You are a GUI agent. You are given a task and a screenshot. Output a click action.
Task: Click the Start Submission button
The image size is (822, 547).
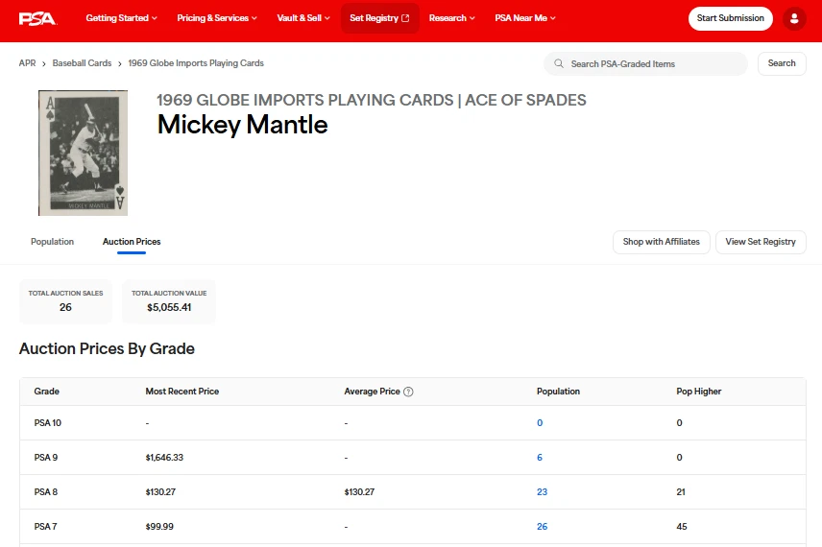click(x=730, y=18)
